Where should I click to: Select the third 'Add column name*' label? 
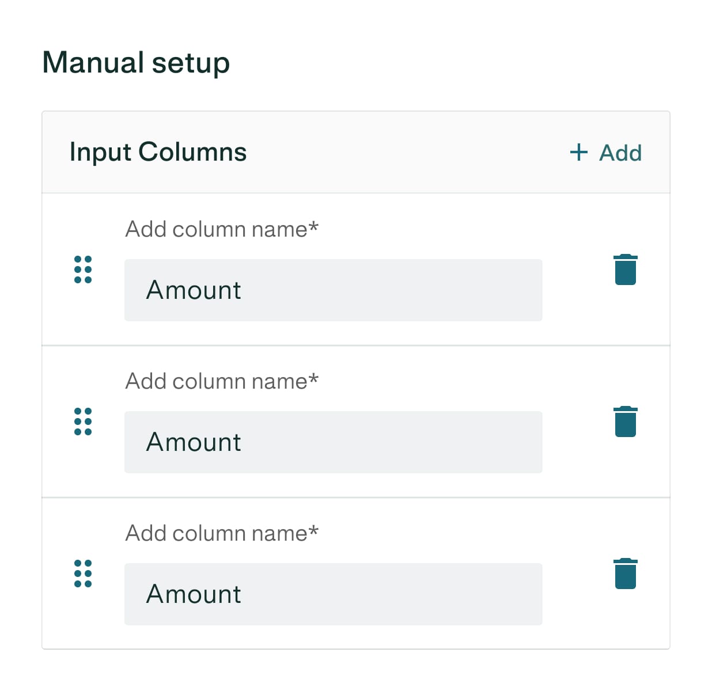click(x=222, y=533)
